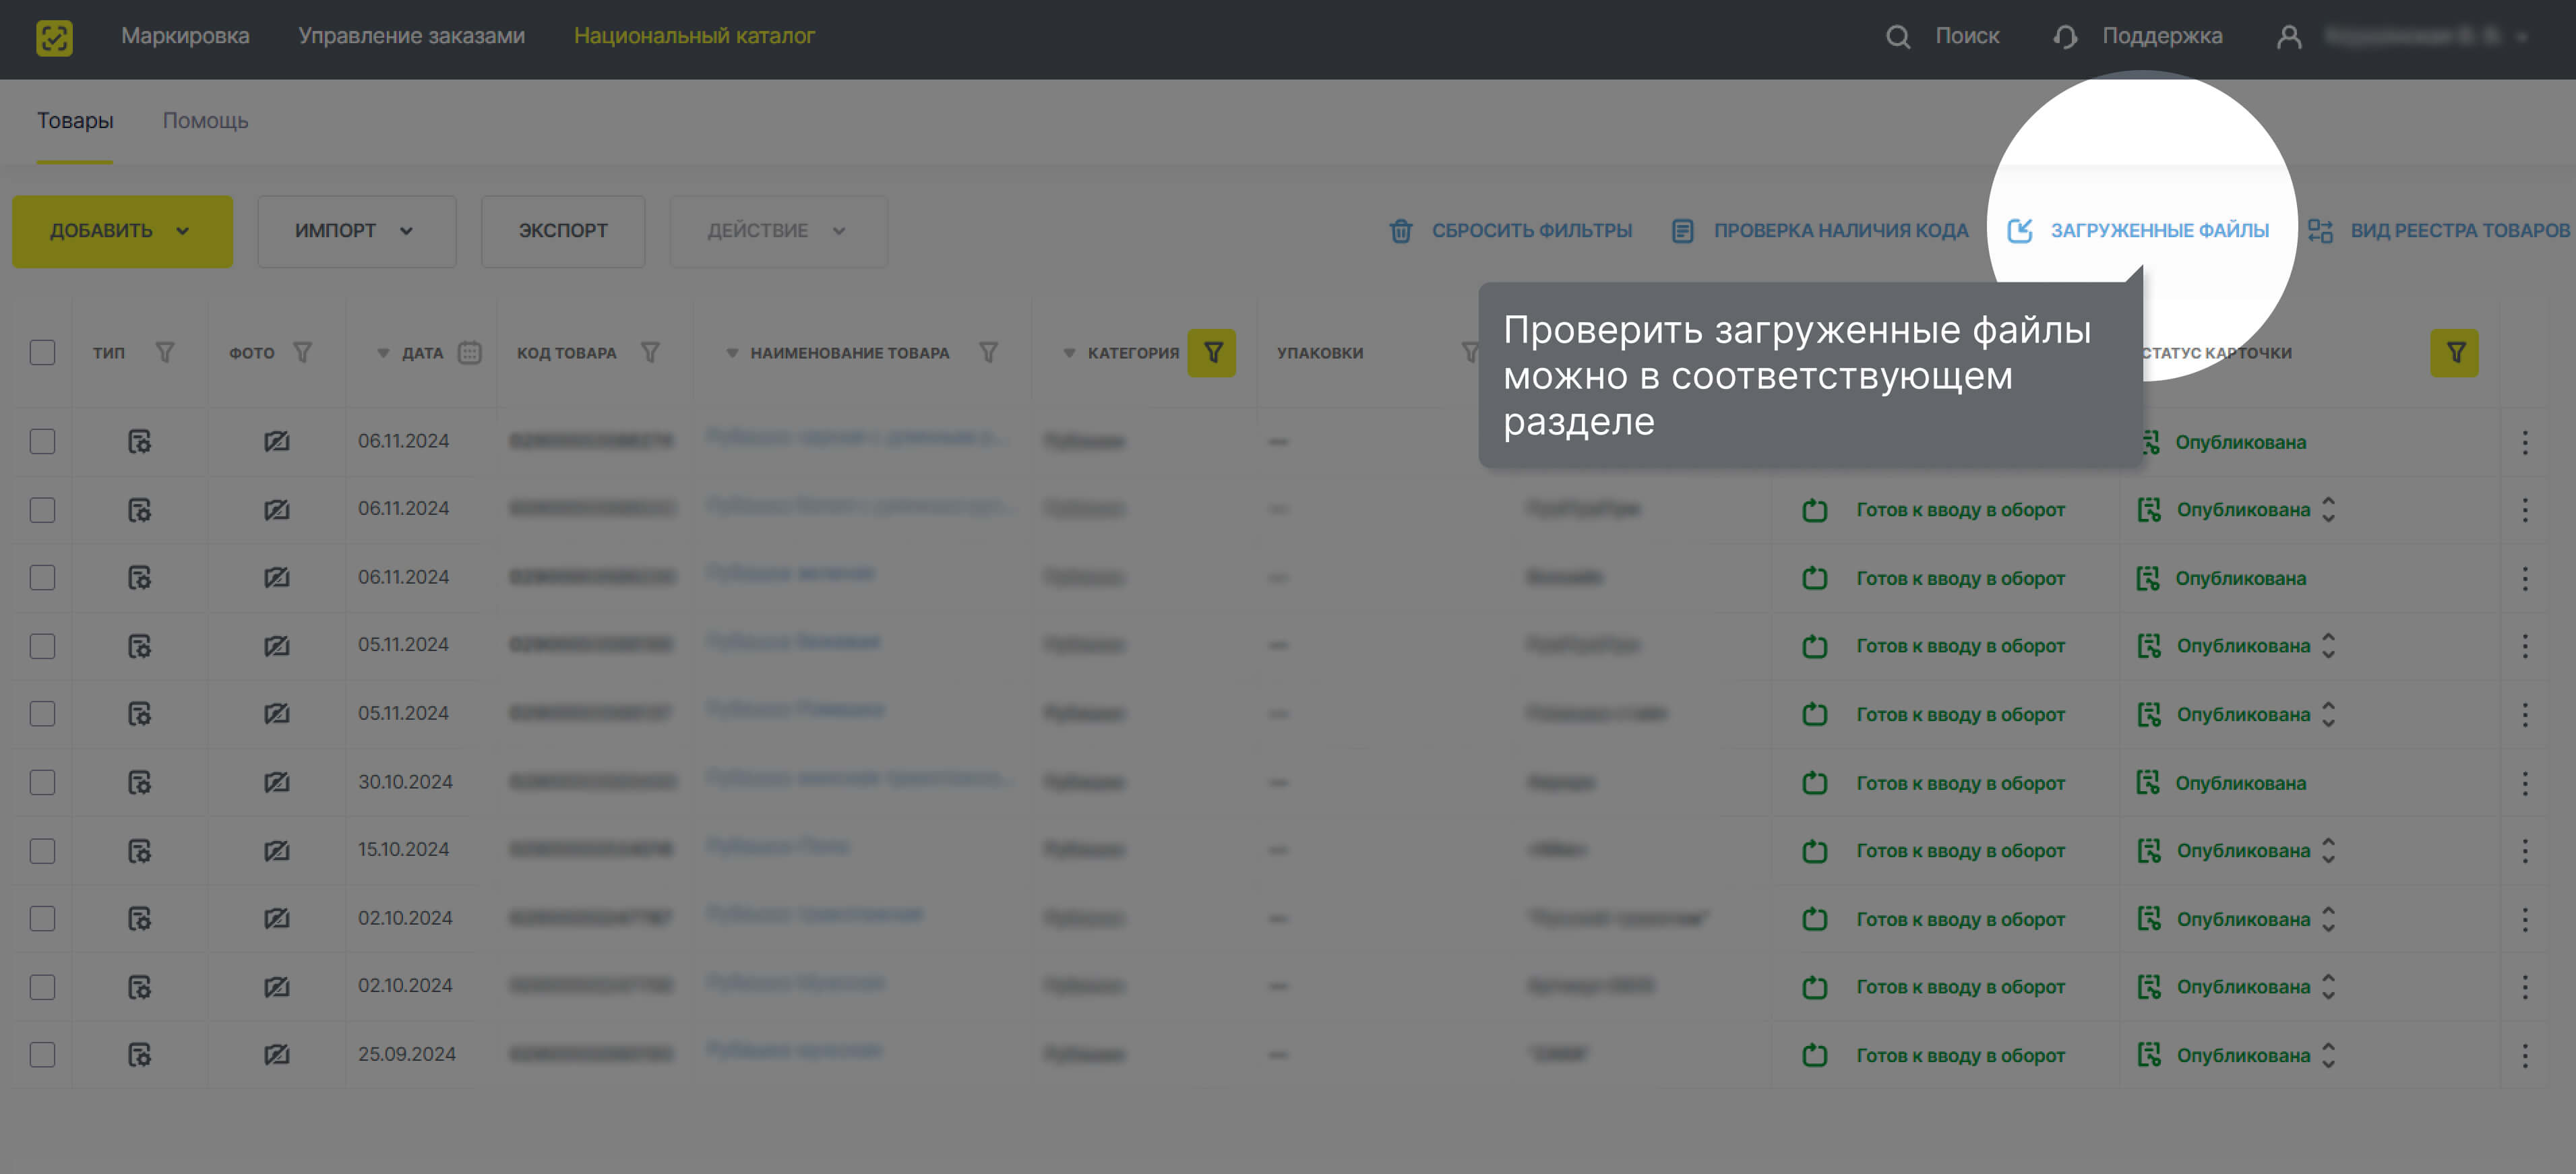Click the yellow Category filter icon

[1211, 353]
